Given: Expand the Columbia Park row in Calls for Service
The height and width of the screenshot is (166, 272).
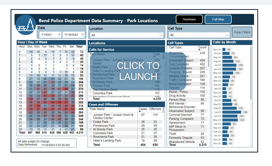Looking at the screenshot, I should click(x=91, y=93).
